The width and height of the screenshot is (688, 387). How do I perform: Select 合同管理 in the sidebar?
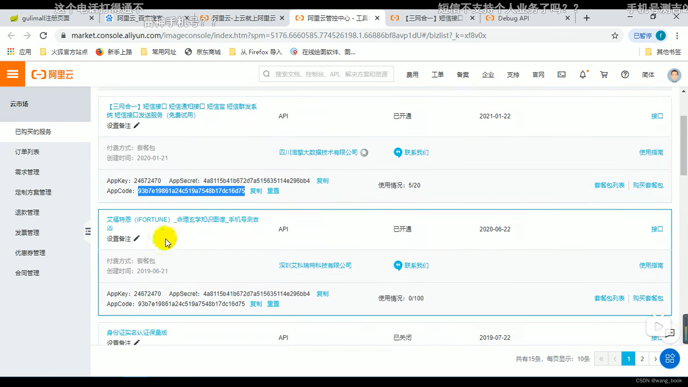pos(45,273)
